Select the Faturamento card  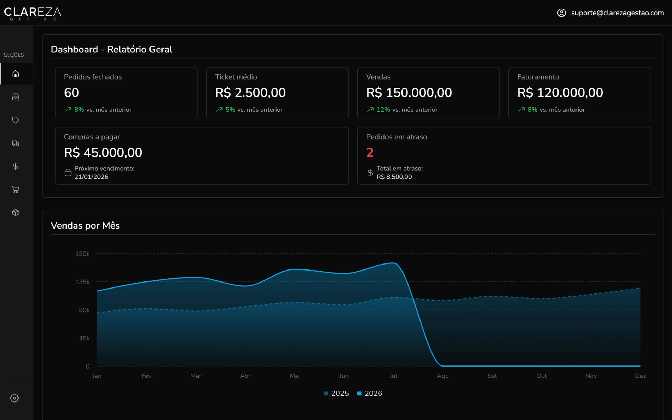tap(580, 93)
